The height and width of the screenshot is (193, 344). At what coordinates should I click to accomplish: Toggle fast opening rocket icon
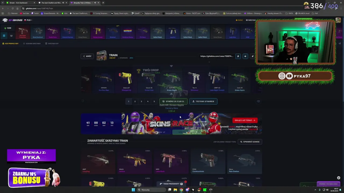252,56
